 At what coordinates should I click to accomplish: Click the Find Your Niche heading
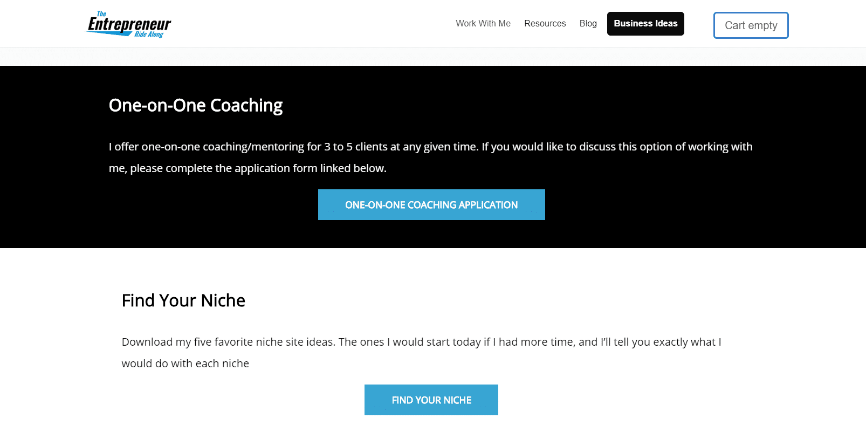[x=183, y=300]
